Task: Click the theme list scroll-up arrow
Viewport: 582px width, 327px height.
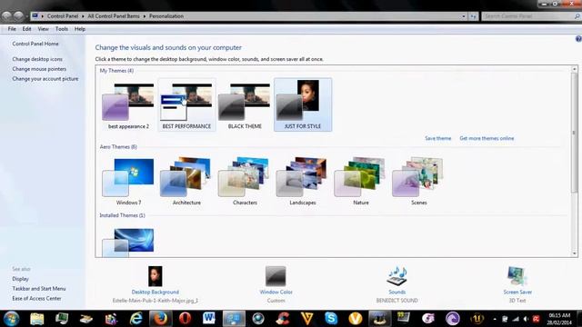Action: [574, 69]
